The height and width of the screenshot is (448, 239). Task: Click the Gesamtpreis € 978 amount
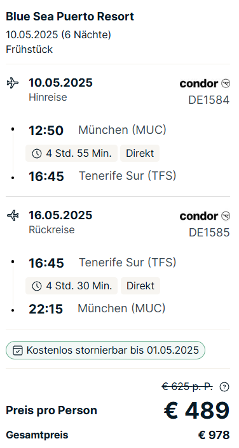coord(214,435)
